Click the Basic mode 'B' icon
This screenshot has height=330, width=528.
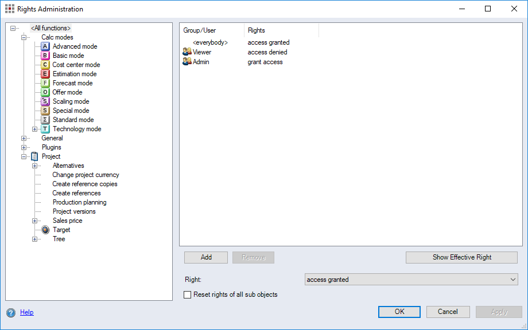pos(45,56)
